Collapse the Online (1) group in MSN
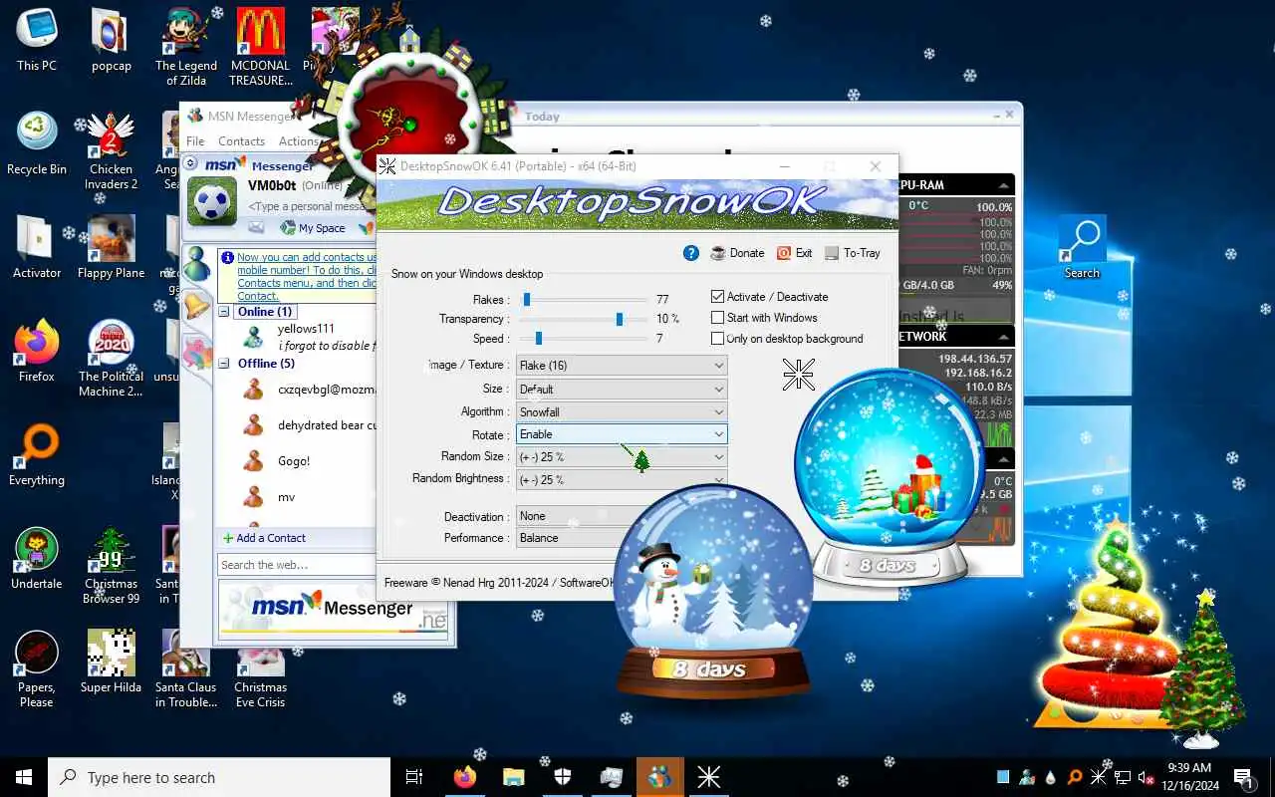This screenshot has width=1275, height=797. [x=225, y=312]
